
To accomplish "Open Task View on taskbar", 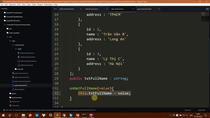I will 16,115.
